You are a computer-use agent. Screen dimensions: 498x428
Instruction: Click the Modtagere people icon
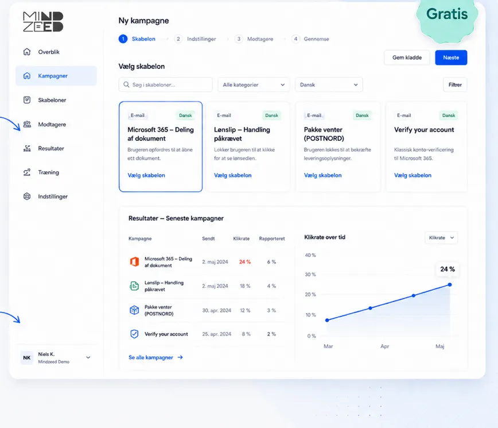(x=27, y=124)
